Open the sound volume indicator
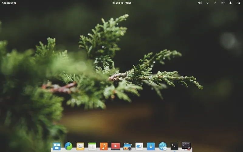Screen dimensions: 243x152 click(x=200, y=3)
